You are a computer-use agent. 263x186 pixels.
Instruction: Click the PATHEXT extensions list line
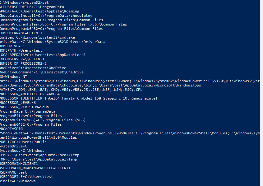(71, 90)
